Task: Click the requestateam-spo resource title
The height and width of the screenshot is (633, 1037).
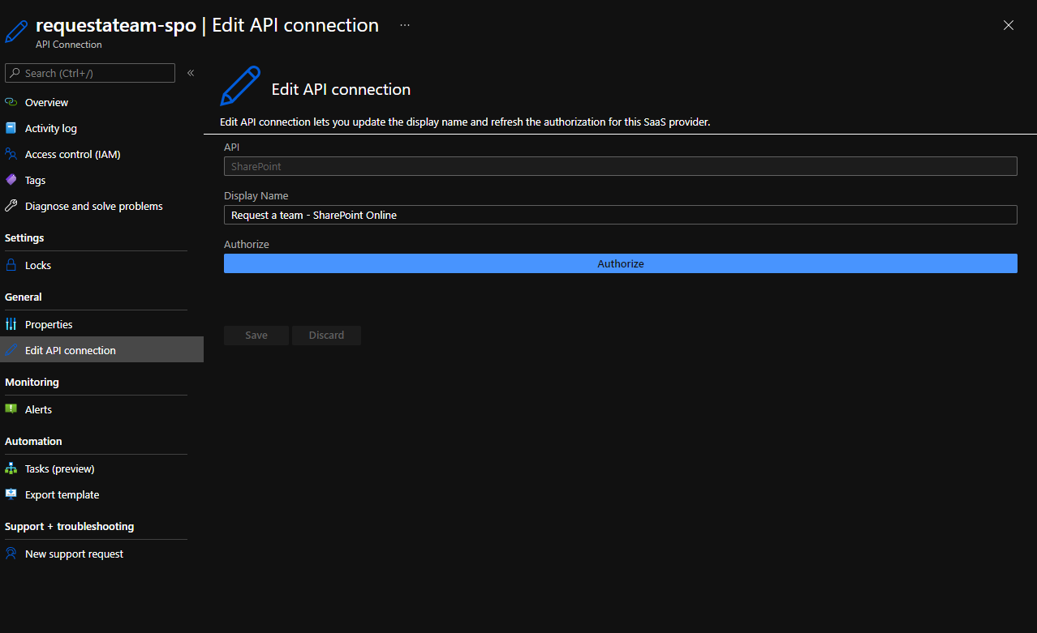Action: point(116,25)
